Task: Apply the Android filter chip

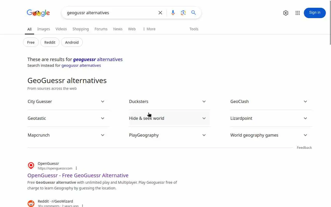Action: tap(72, 42)
